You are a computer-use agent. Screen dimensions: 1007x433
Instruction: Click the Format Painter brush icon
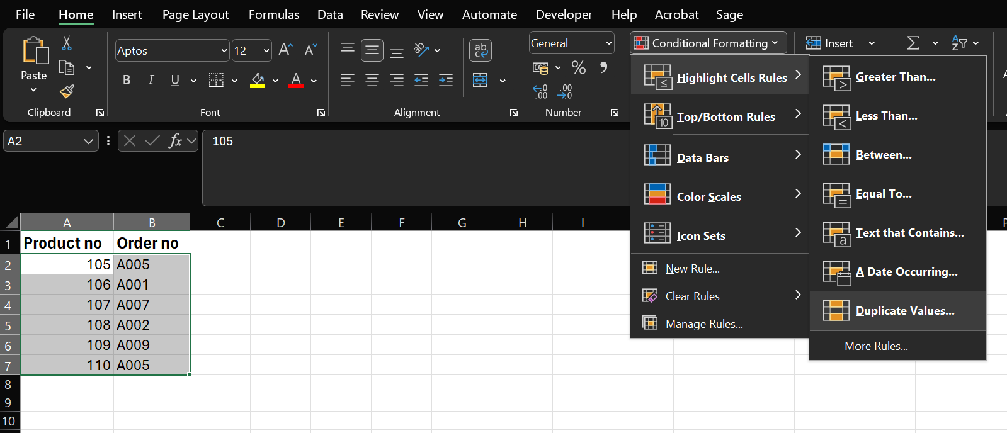(67, 91)
